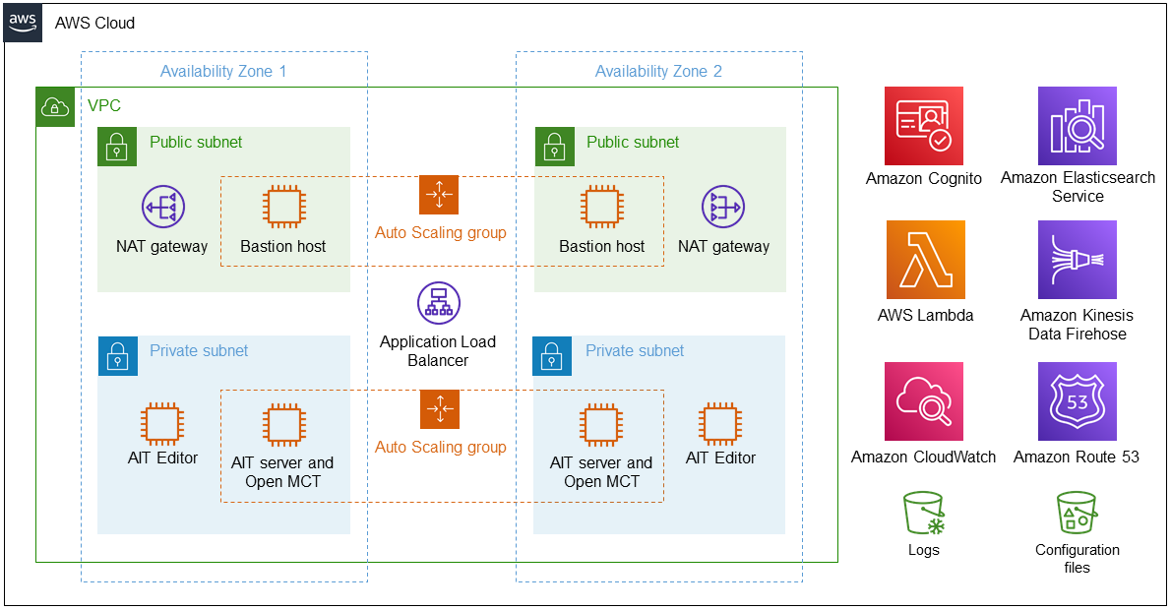Click the 'Amazon Elasticsearch Service' label
1171x610 pixels.
[1078, 187]
